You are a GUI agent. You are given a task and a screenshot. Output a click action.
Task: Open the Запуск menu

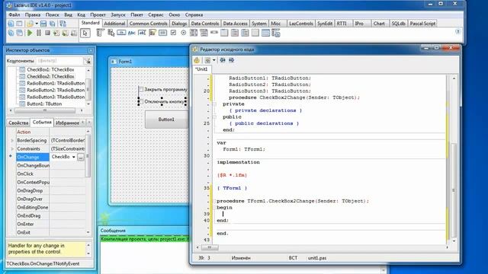(x=118, y=15)
